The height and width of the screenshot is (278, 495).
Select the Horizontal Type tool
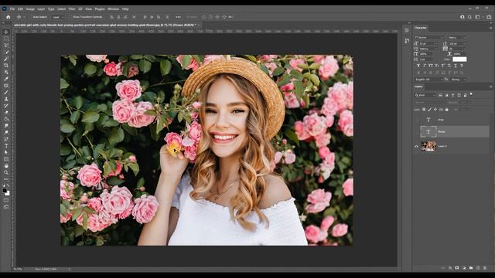(6, 146)
